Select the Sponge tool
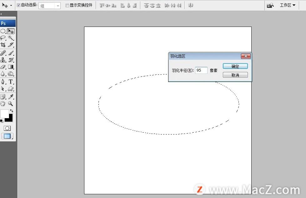Viewport: 306px width, 198px height. (11, 74)
